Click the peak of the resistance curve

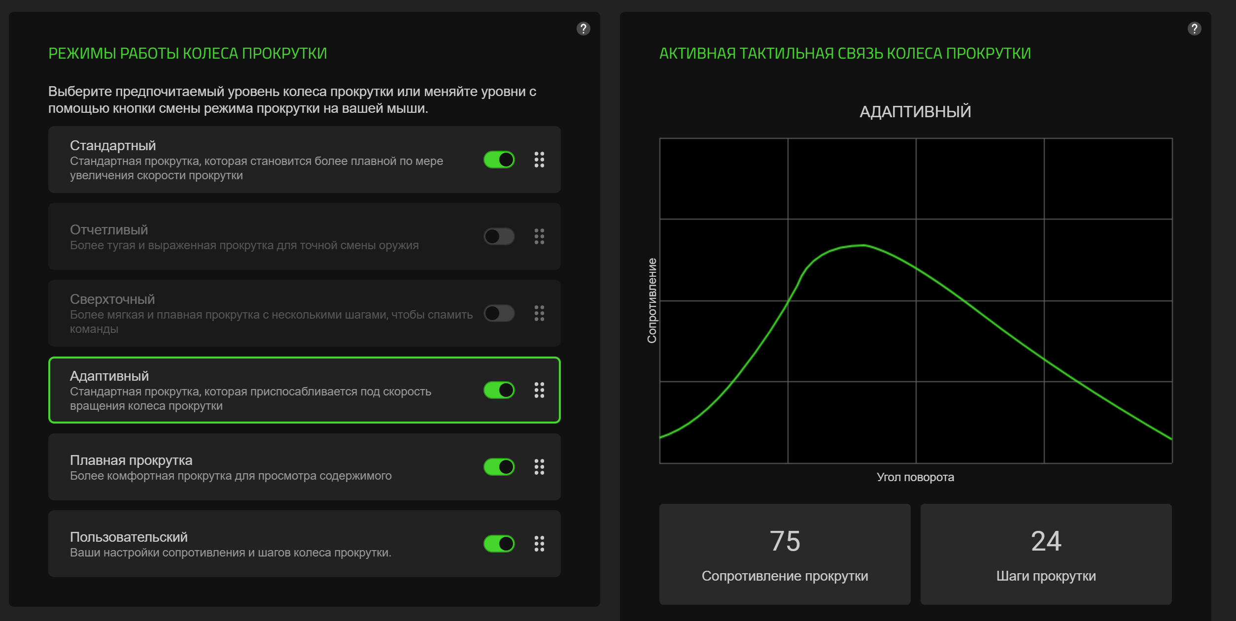click(862, 245)
